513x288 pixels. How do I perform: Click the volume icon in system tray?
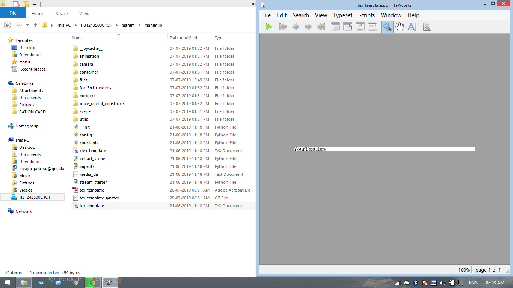(x=443, y=282)
